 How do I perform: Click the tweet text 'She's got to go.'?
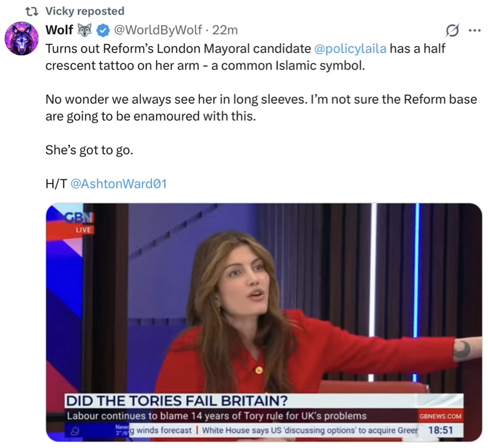[89, 151]
